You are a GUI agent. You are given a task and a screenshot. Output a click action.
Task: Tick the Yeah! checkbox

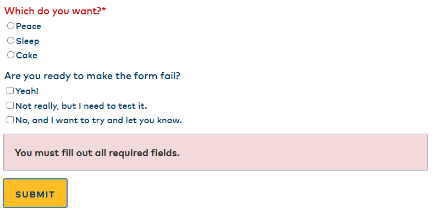click(x=10, y=91)
